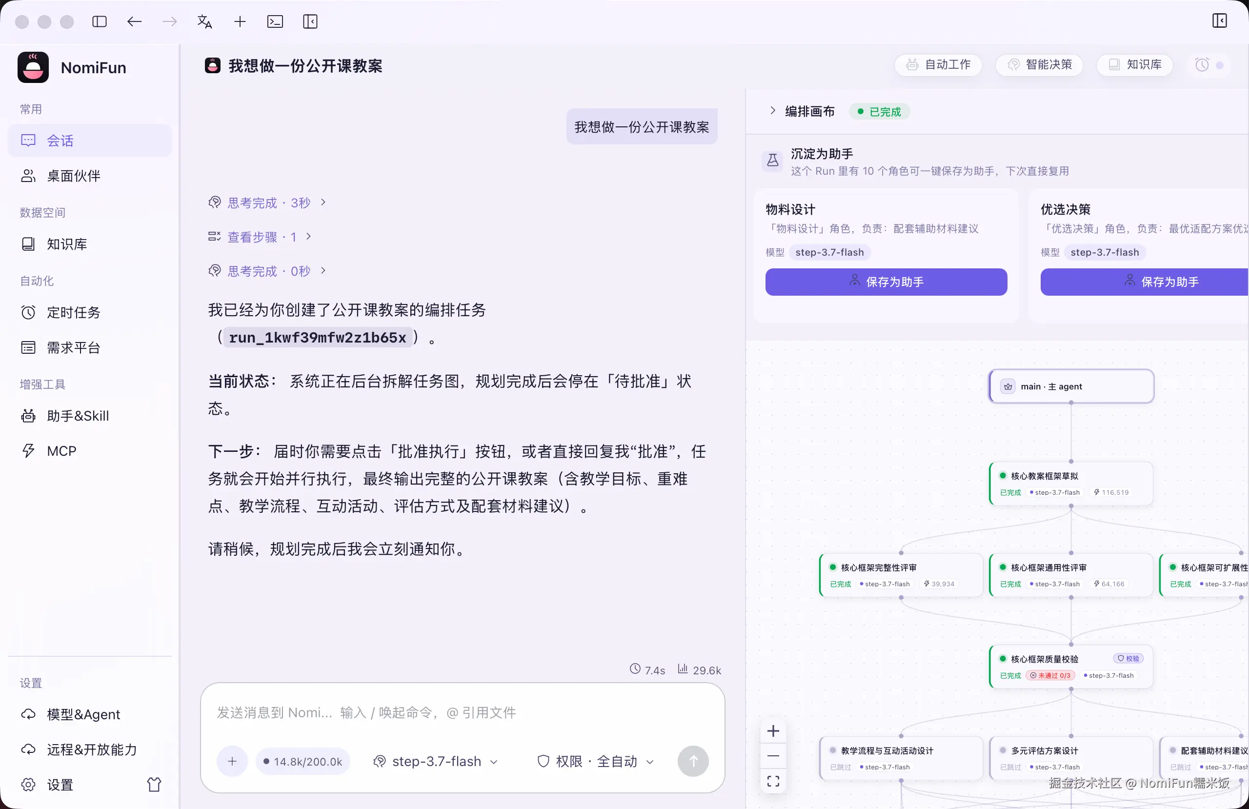This screenshot has height=809, width=1249.
Task: Click the 7.4s response time
Action: [647, 670]
